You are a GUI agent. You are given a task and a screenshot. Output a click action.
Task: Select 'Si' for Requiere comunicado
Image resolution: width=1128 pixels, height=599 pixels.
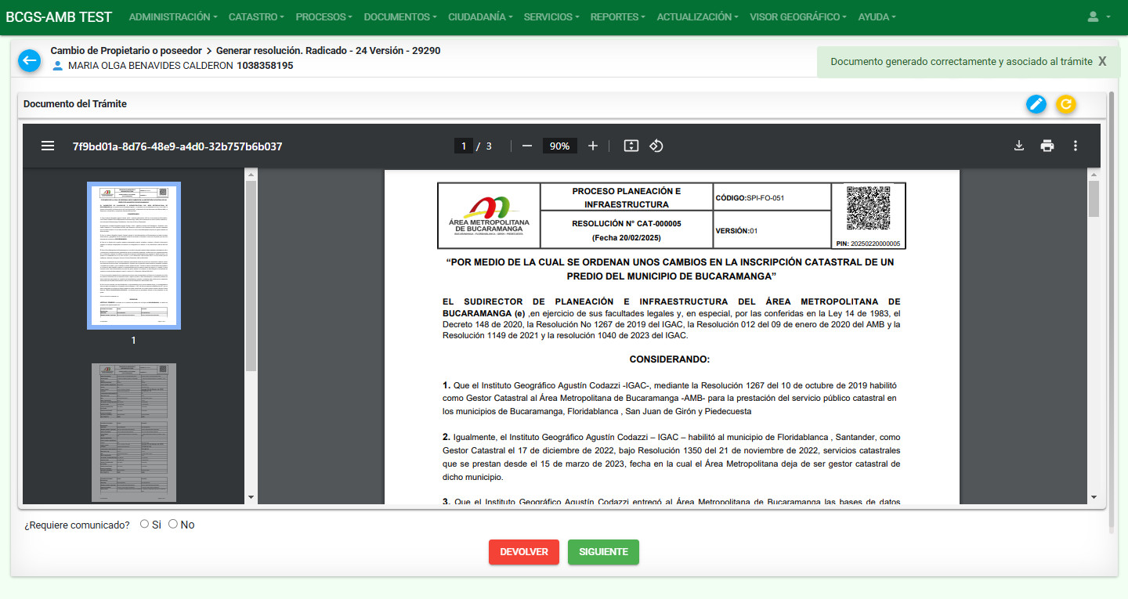click(x=144, y=524)
